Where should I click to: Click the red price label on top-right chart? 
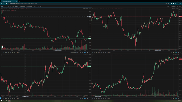(180, 16)
